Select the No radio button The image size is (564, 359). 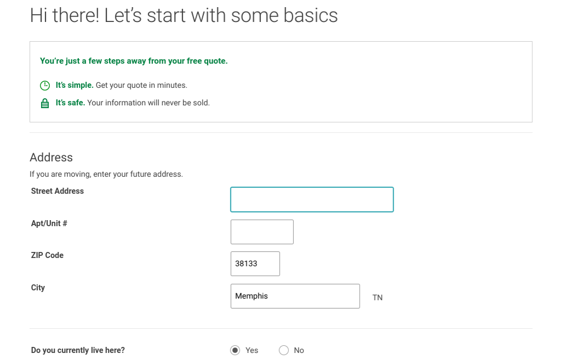coord(284,350)
